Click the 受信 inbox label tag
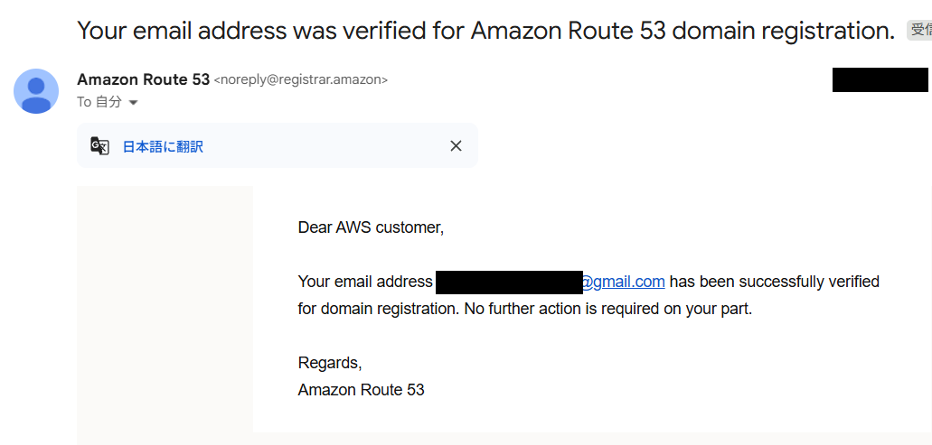 [919, 30]
